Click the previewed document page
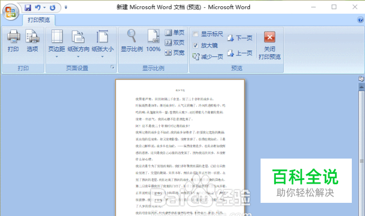 point(180,148)
